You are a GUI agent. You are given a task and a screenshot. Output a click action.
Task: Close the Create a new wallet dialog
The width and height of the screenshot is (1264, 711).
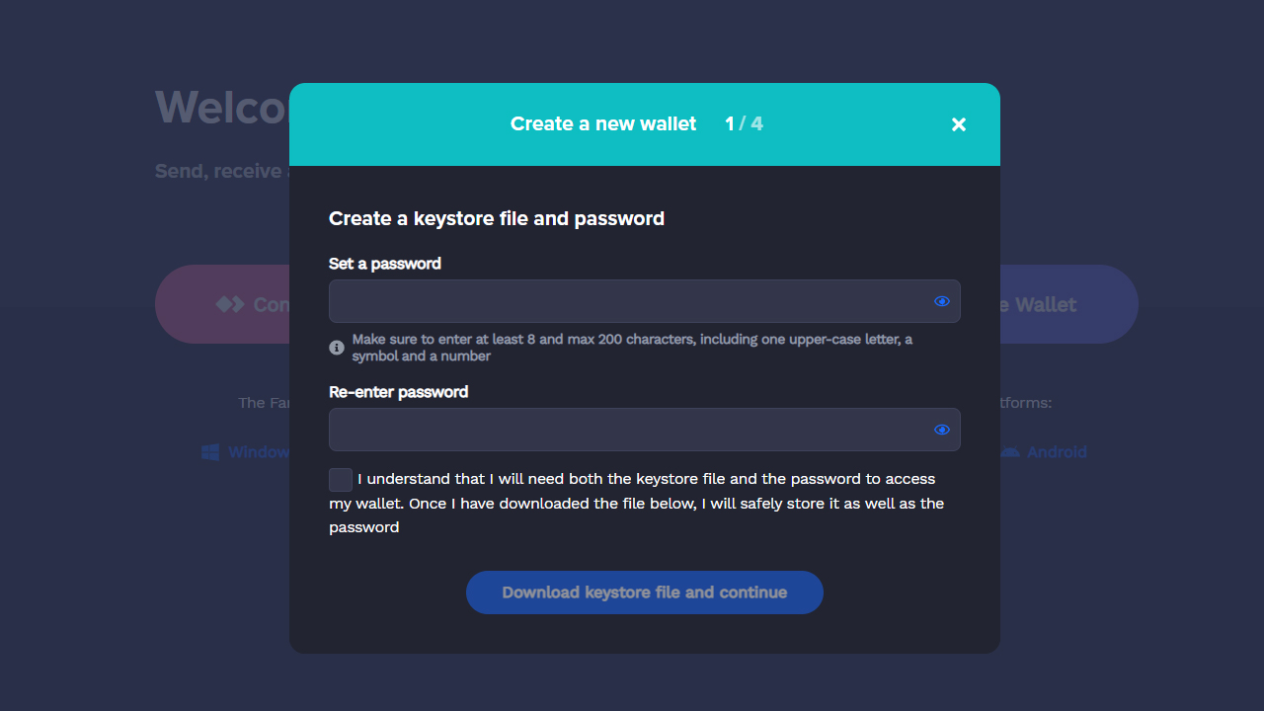(959, 124)
